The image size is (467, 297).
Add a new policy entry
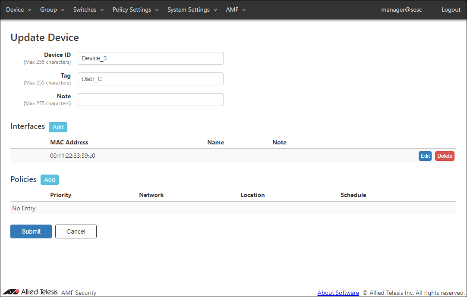(50, 180)
